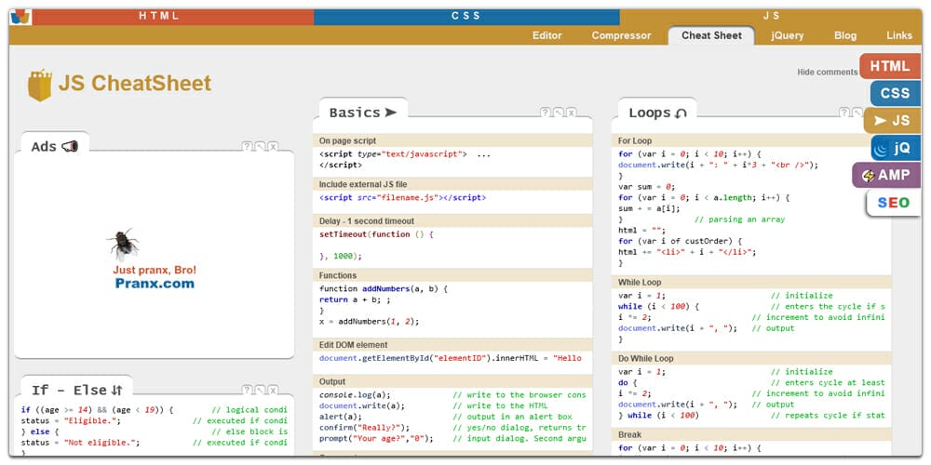Switch to the Editor tab
This screenshot has width=931, height=465.
click(546, 35)
